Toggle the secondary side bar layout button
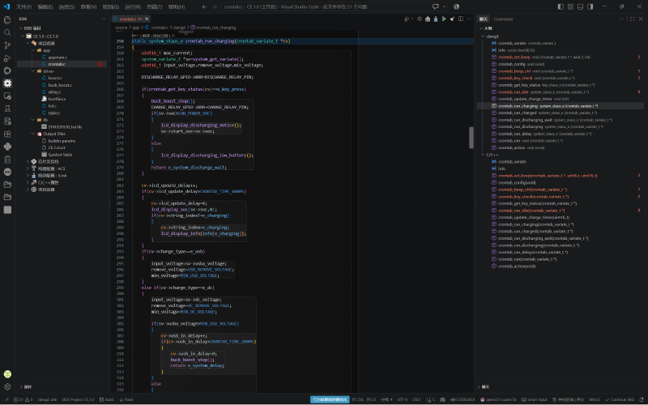This screenshot has width=648, height=405. pos(590,6)
